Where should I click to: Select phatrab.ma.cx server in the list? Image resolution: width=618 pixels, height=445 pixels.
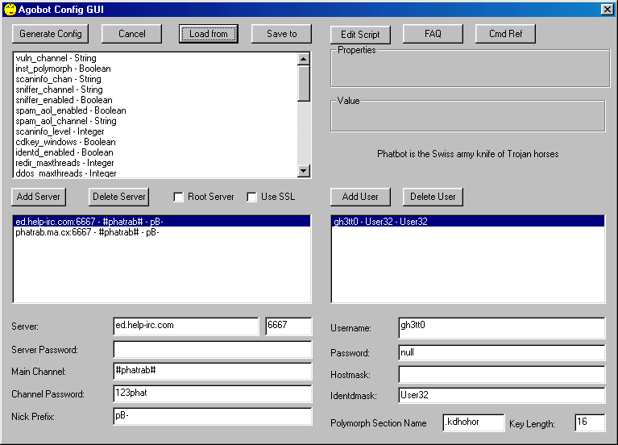[87, 232]
